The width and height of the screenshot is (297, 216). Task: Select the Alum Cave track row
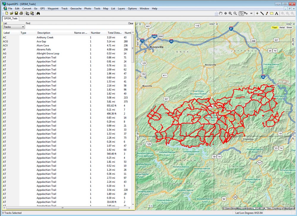67,45
